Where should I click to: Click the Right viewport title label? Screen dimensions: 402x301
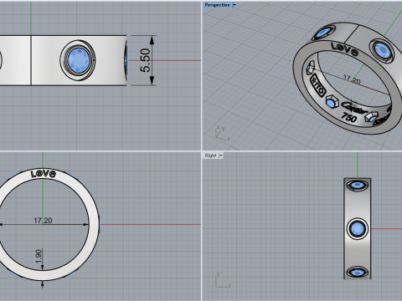click(x=210, y=156)
